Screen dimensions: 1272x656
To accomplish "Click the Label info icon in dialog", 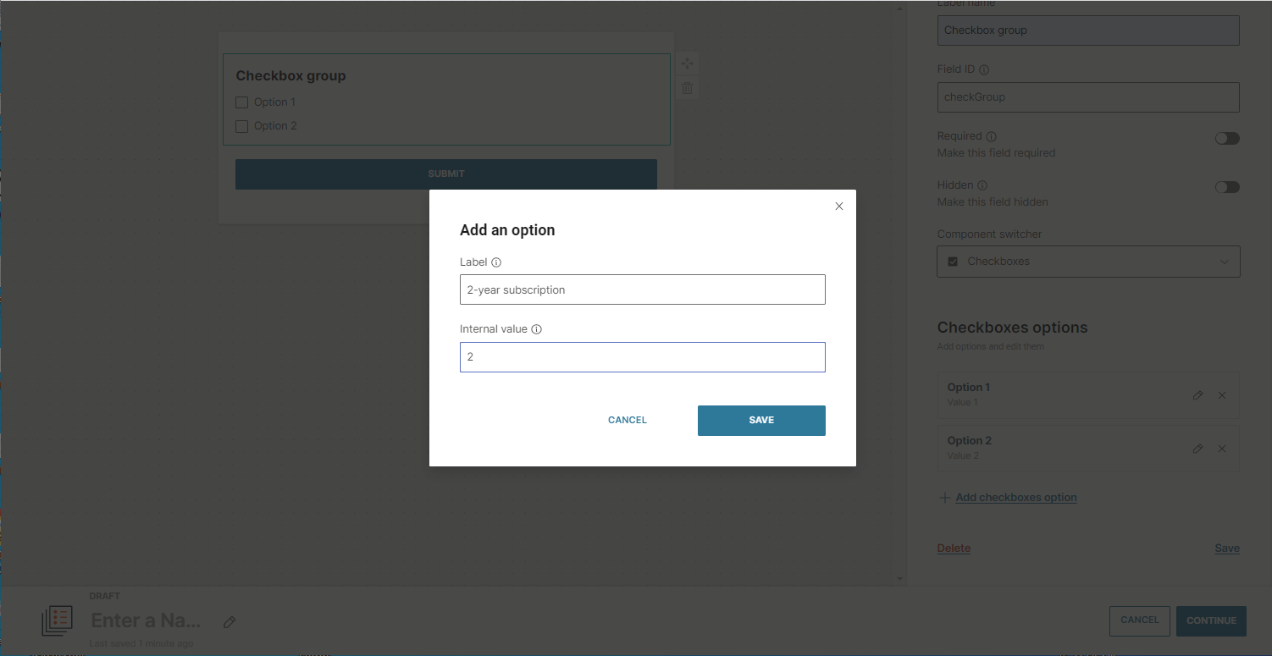I will 496,262.
